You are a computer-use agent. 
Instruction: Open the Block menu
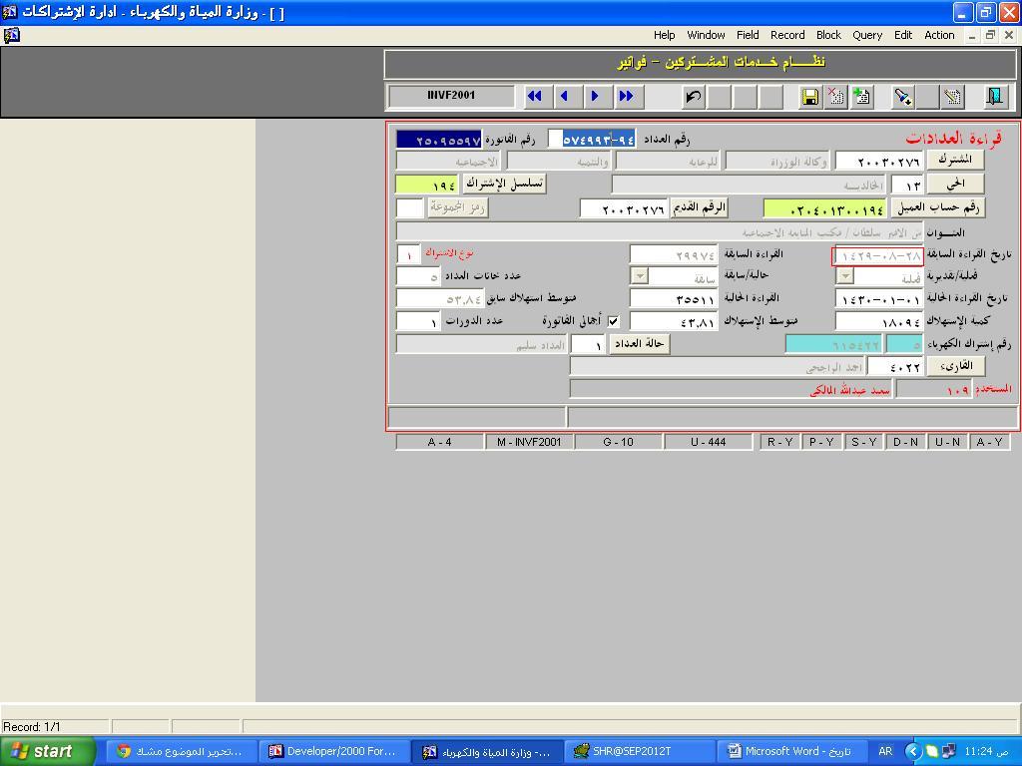(828, 35)
